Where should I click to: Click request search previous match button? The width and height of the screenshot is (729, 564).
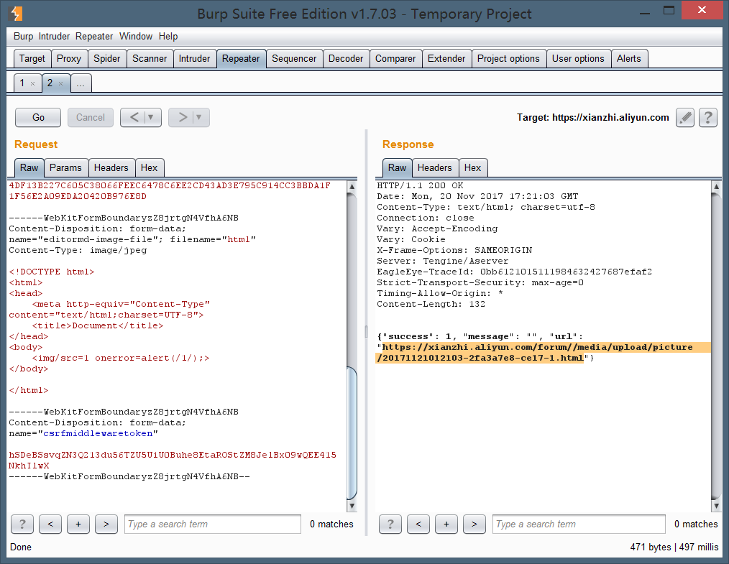point(50,524)
